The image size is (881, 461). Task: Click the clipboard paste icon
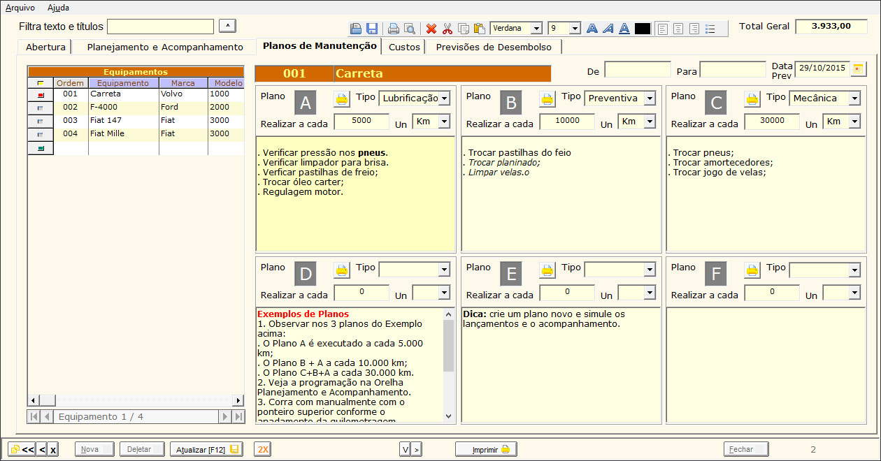pyautogui.click(x=480, y=29)
